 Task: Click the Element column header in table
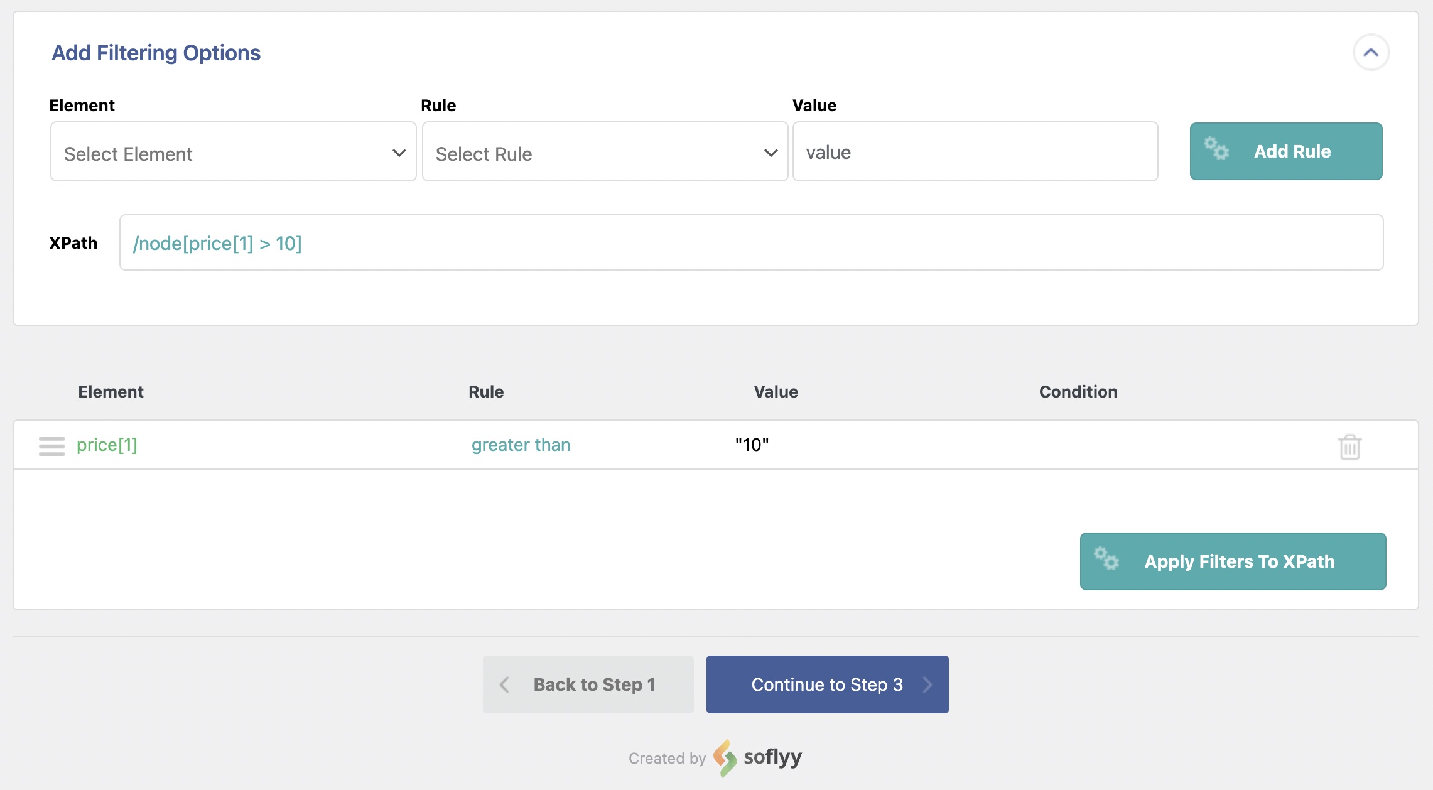(x=111, y=392)
